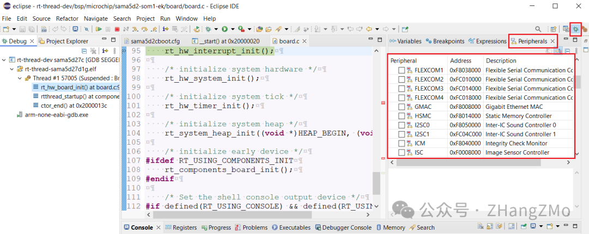The image size is (589, 234).
Task: Click the Resume debug toolbar icon
Action: coord(99,29)
